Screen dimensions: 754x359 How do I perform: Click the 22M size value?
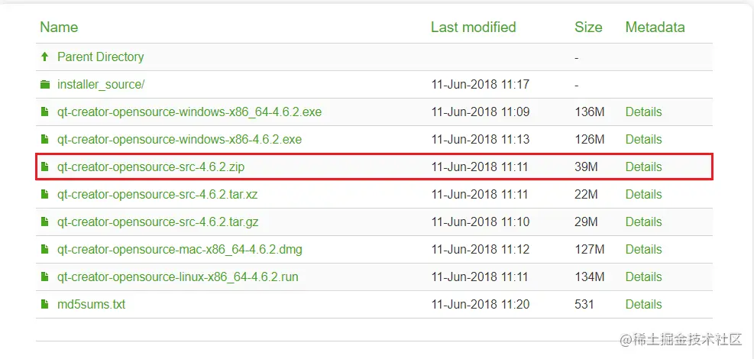coord(586,194)
